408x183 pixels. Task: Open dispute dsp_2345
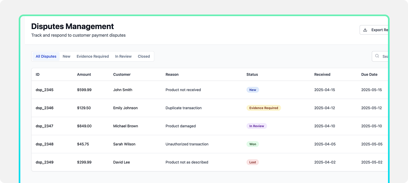(x=45, y=90)
